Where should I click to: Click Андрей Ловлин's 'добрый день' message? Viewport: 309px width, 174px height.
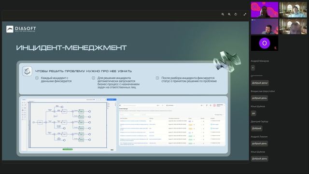pyautogui.click(x=259, y=144)
